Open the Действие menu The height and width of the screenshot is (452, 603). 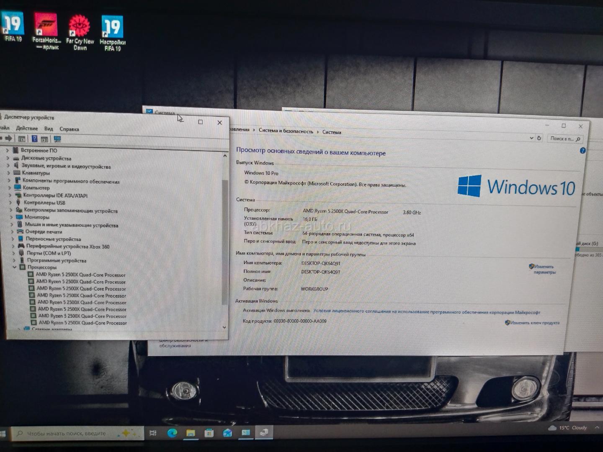tap(27, 128)
